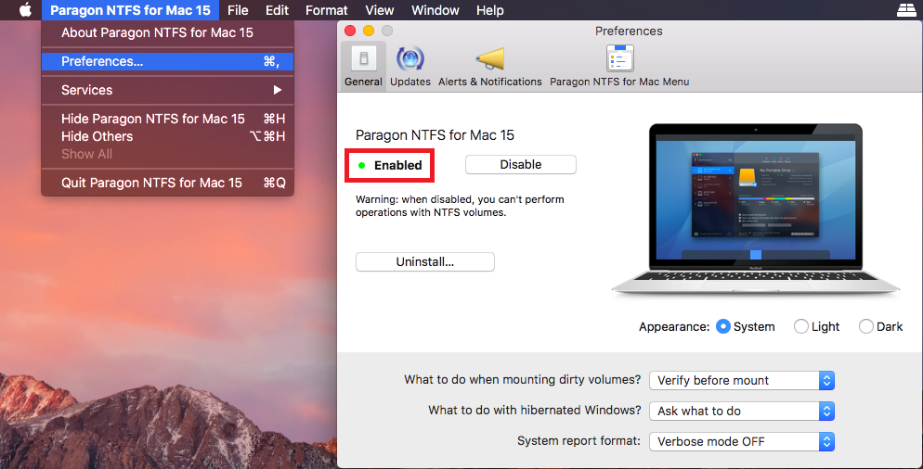
Task: Choose Preferences… menu item
Action: click(168, 61)
